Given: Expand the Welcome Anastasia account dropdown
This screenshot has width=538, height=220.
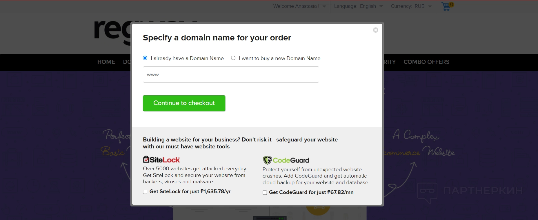Looking at the screenshot, I should (299, 6).
